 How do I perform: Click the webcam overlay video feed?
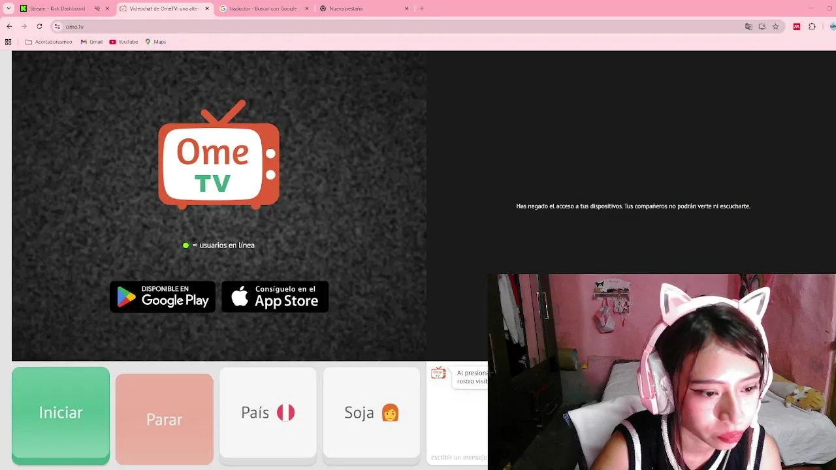[662, 372]
